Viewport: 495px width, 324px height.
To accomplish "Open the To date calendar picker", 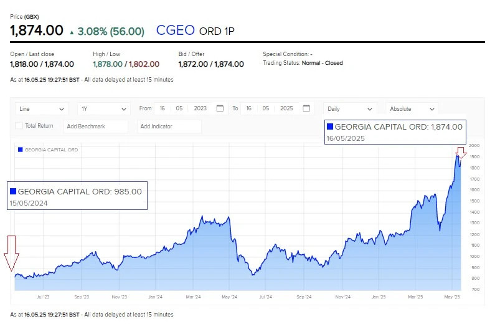I will [x=306, y=108].
